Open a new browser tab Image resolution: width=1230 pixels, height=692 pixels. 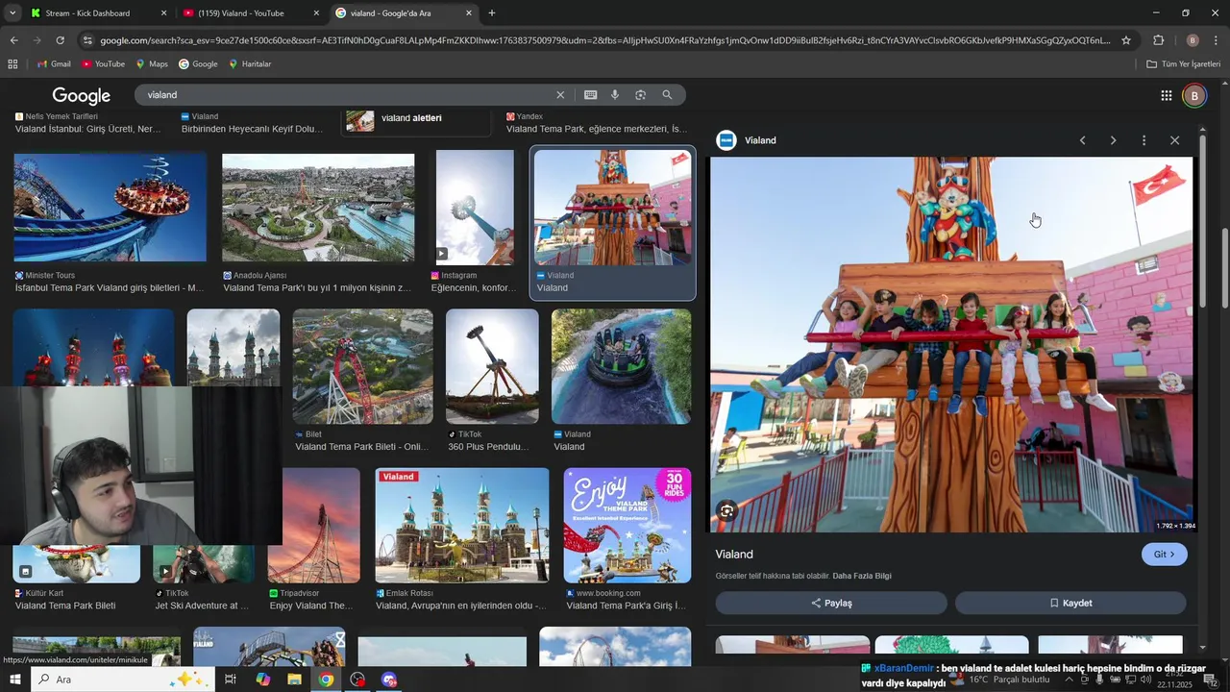click(492, 13)
